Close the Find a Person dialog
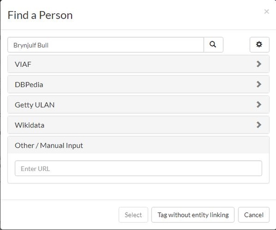The image size is (276, 230). click(267, 12)
